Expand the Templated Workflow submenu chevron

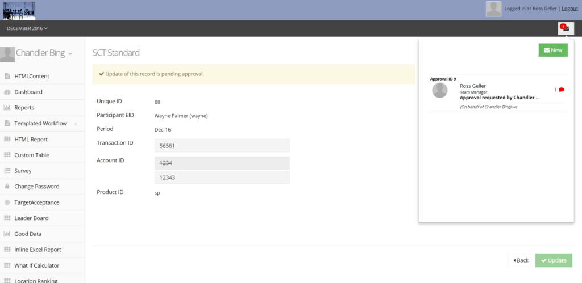click(x=76, y=124)
